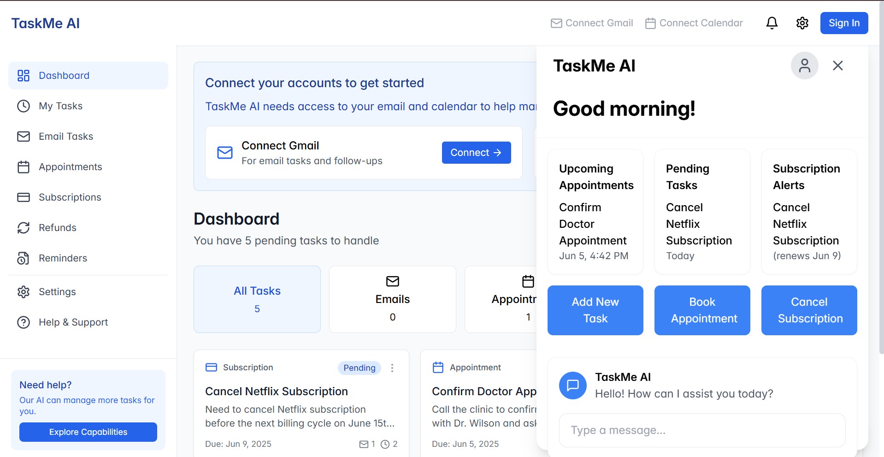The height and width of the screenshot is (457, 884).
Task: Click 'Good morning!' greeting text
Action: coord(624,109)
